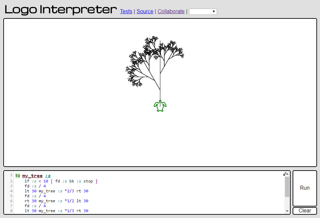Image resolution: width=320 pixels, height=218 pixels.
Task: Open the Collaborate link
Action: click(171, 12)
